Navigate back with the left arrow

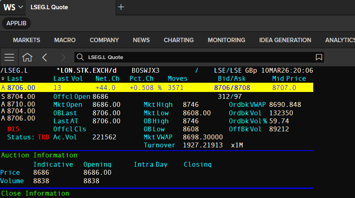click(x=45, y=57)
